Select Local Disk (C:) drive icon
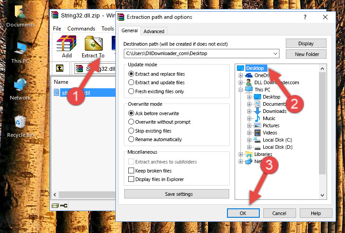Screen dimensions: 345x233 point(258,140)
